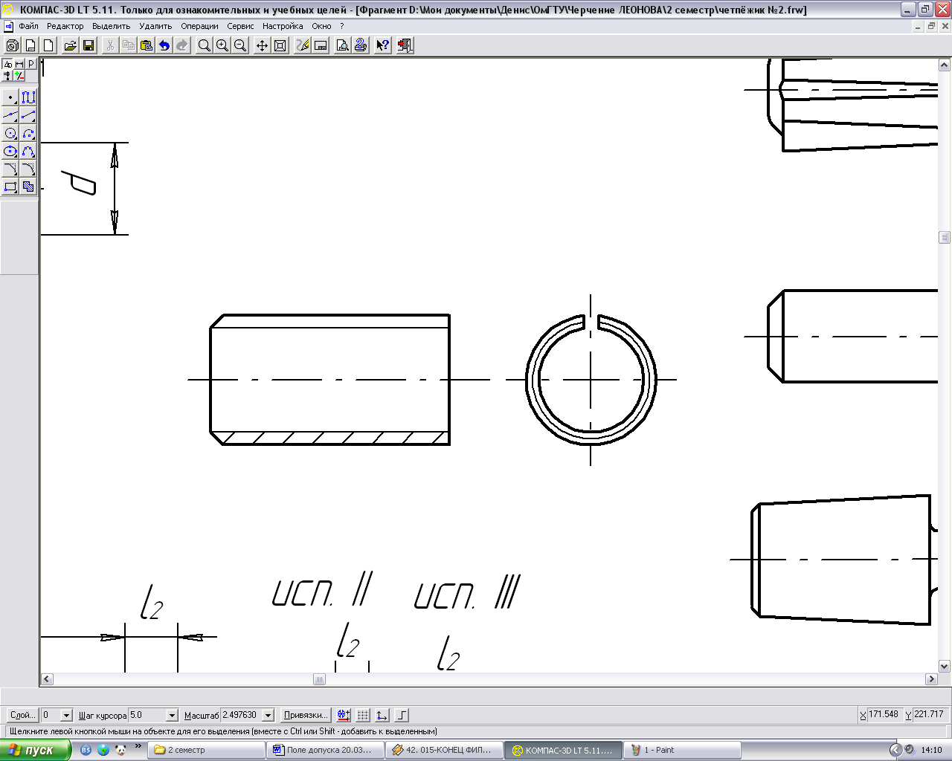Switch to '1 - Paint' in taskbar
Viewport: 952px width, 761px height.
tap(682, 750)
